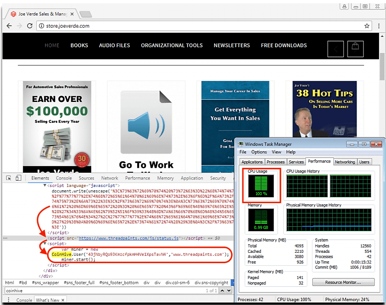The image size is (386, 305).
Task: Select div.col-sm-6 breadcrumb
Action: (177, 283)
